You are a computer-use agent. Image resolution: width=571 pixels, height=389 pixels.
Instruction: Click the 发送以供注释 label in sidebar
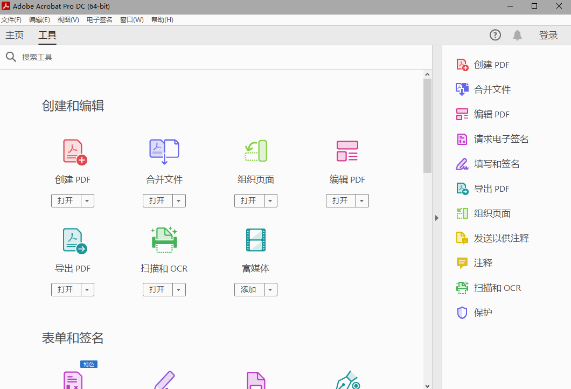point(502,238)
